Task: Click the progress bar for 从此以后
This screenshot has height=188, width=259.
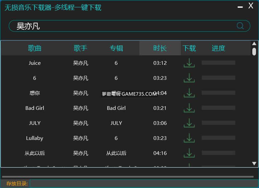Action: (218, 153)
